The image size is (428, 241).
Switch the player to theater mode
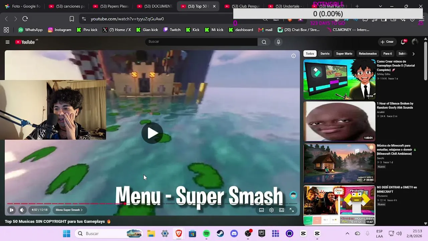[x=282, y=210]
